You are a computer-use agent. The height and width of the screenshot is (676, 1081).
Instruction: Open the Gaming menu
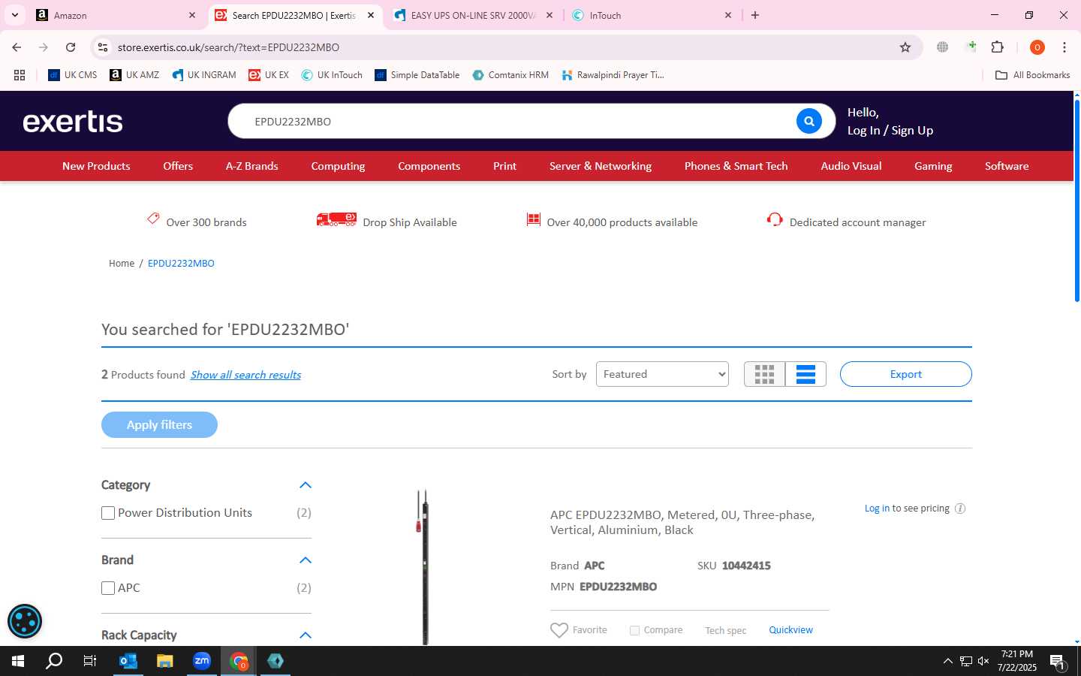click(x=933, y=166)
